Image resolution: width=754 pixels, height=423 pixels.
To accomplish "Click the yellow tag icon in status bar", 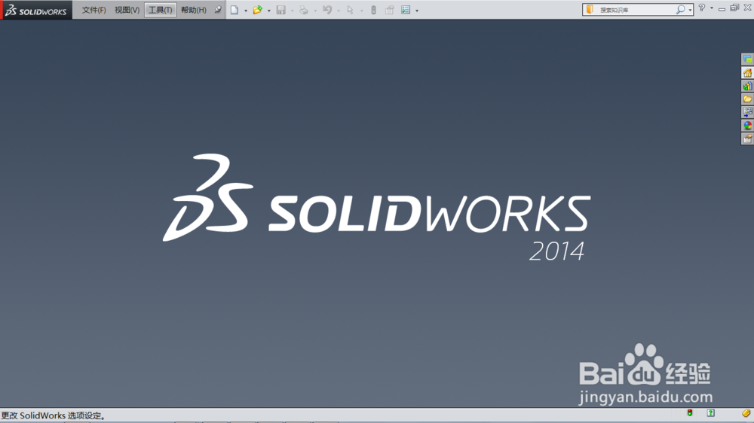I will click(746, 413).
